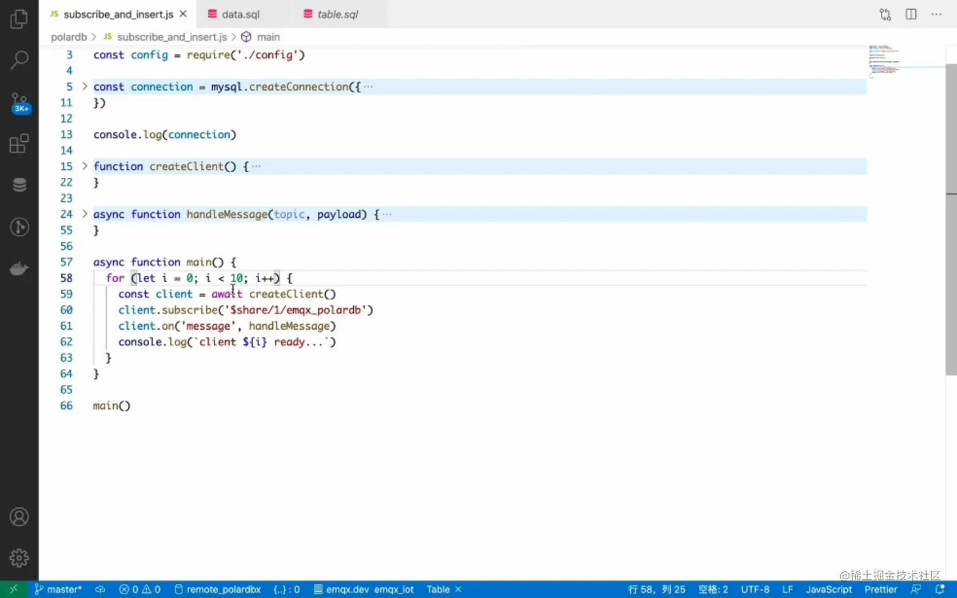
Task: Open the remote window indicator in status bar
Action: click(x=13, y=589)
